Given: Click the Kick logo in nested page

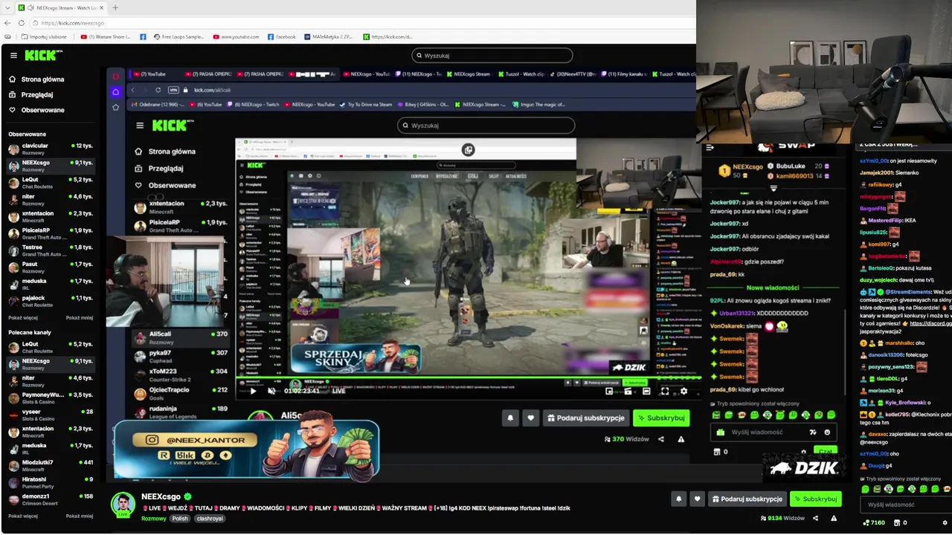Looking at the screenshot, I should 173,126.
